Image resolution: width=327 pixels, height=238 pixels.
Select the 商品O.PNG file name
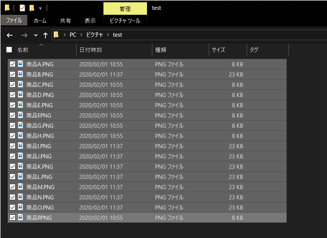[40, 208]
